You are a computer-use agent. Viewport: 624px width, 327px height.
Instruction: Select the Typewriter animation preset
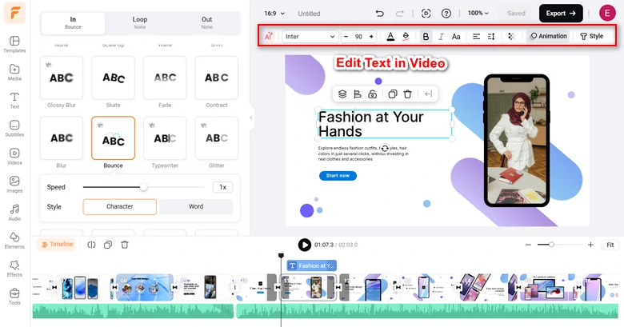click(x=165, y=143)
